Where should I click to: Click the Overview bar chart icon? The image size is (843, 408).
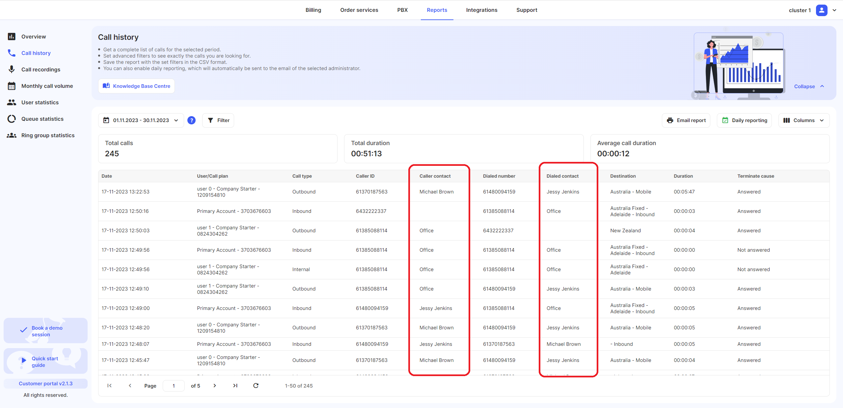point(12,37)
